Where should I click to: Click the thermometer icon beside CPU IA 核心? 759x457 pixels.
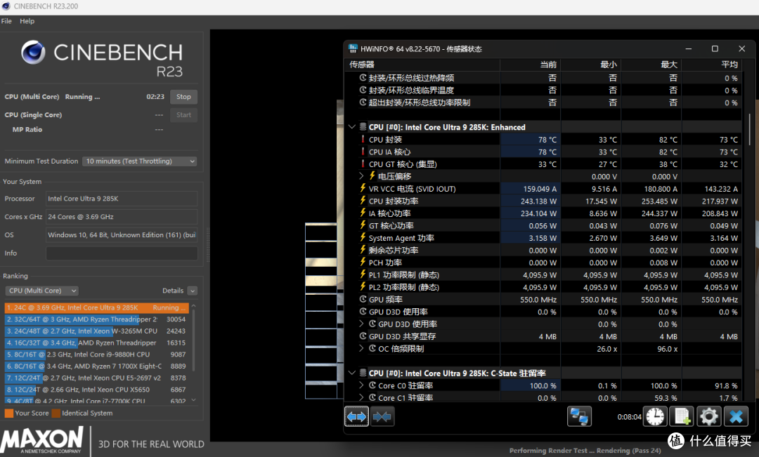tap(363, 152)
